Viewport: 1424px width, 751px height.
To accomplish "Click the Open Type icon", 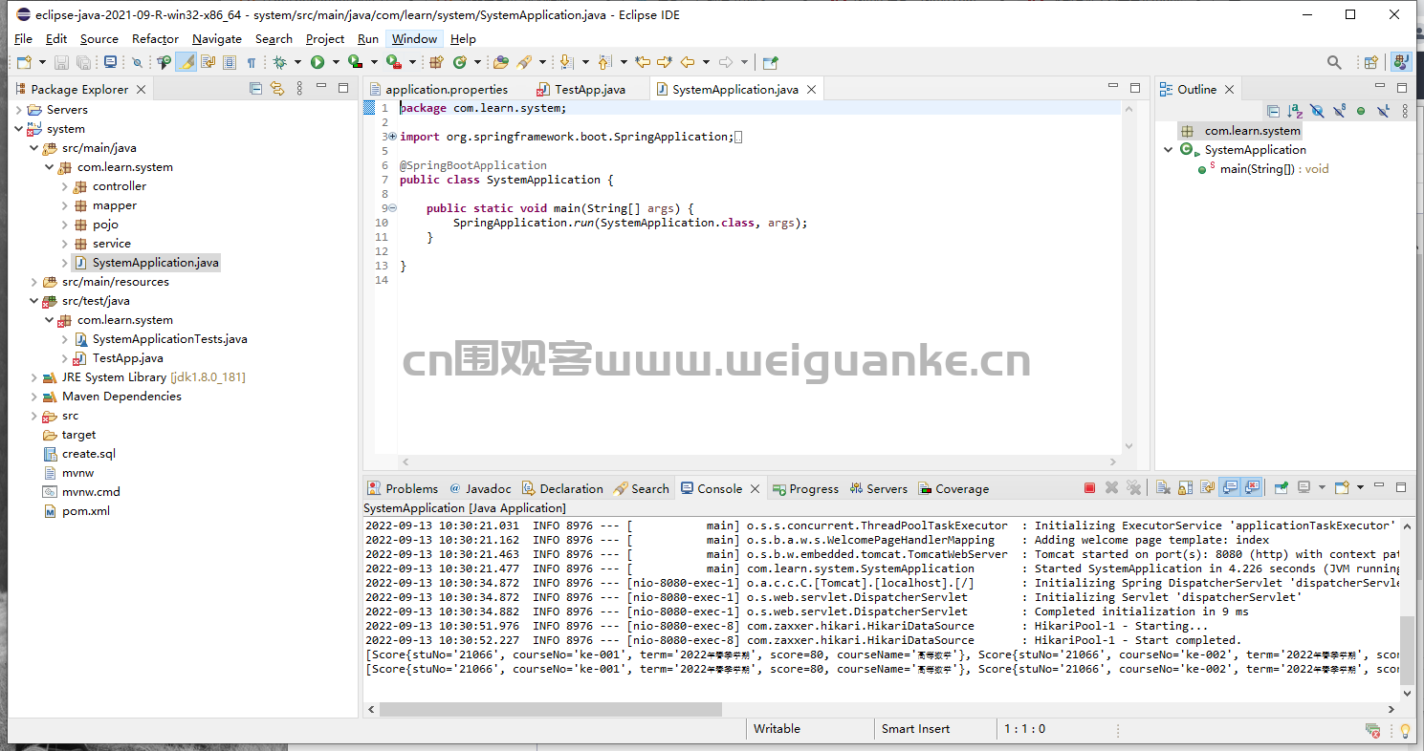I will pos(500,62).
